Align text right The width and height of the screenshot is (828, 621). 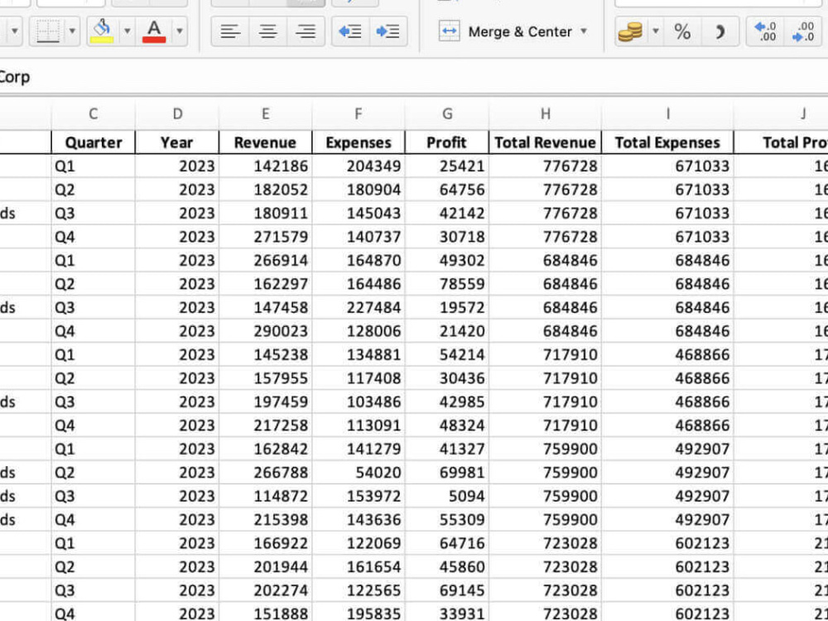(306, 31)
